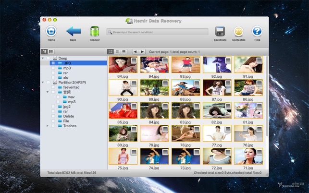The width and height of the screenshot is (309, 193).
Task: Open the 89.jpg thumbnail
Action: (x=154, y=88)
